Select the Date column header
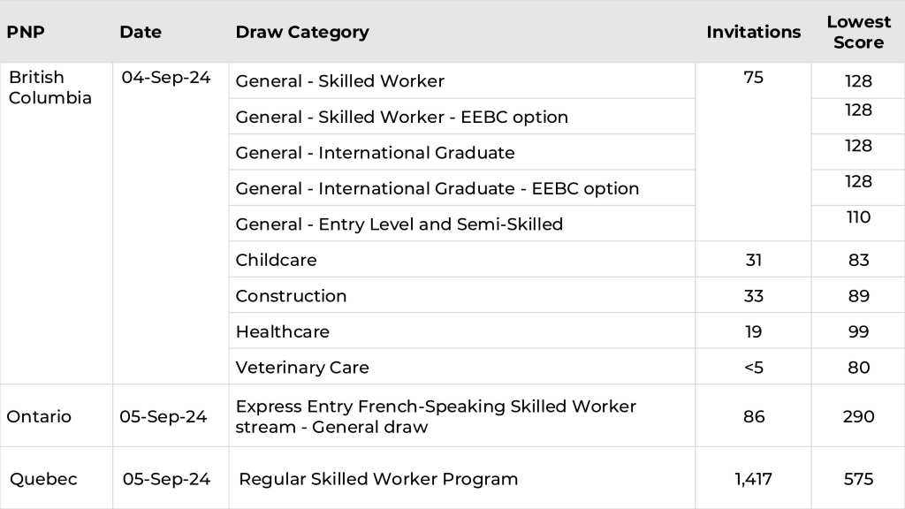The image size is (905, 509). tap(141, 32)
